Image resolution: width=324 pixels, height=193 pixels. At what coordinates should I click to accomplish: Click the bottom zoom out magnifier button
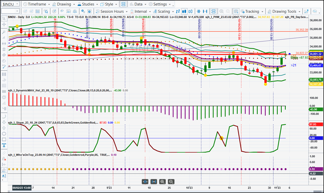pos(171,182)
